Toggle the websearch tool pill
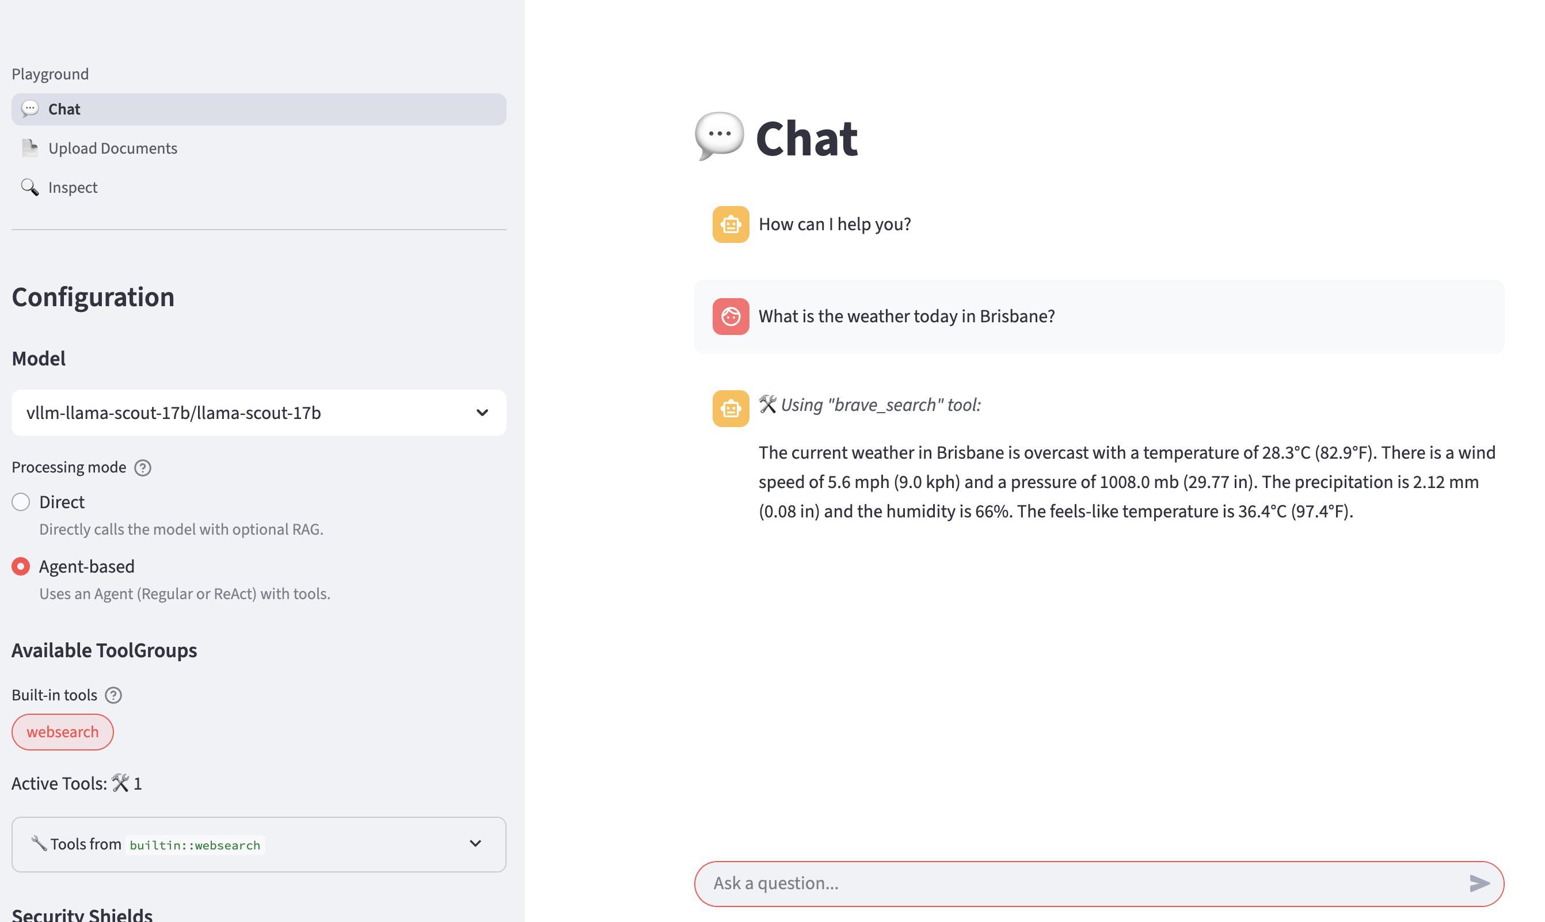 point(63,732)
